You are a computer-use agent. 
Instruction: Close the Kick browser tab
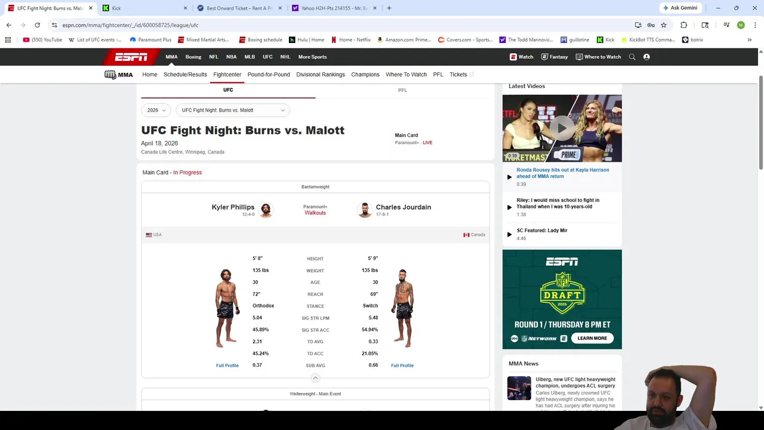point(185,8)
